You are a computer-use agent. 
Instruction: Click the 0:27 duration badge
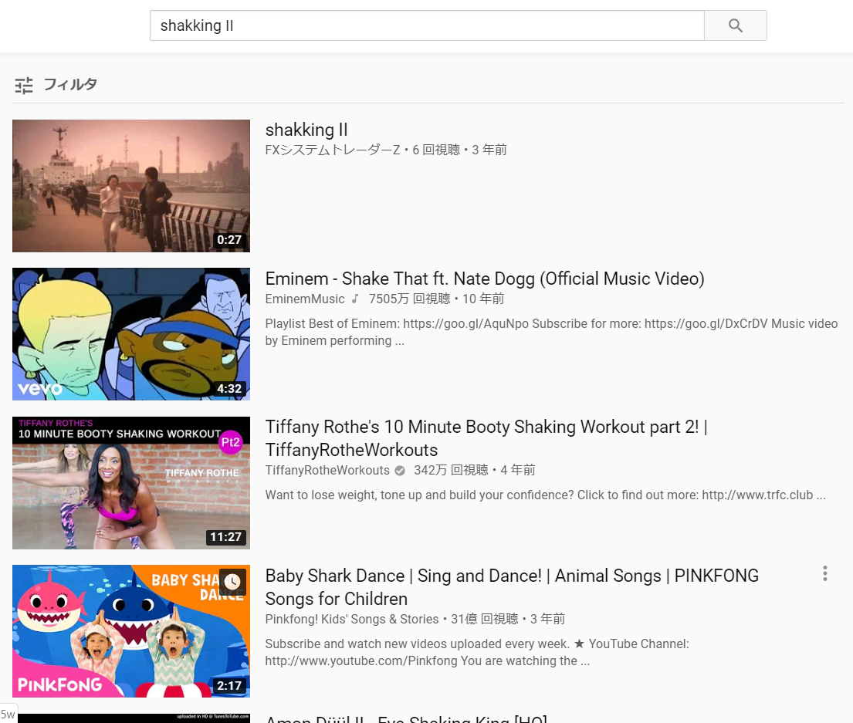(229, 240)
